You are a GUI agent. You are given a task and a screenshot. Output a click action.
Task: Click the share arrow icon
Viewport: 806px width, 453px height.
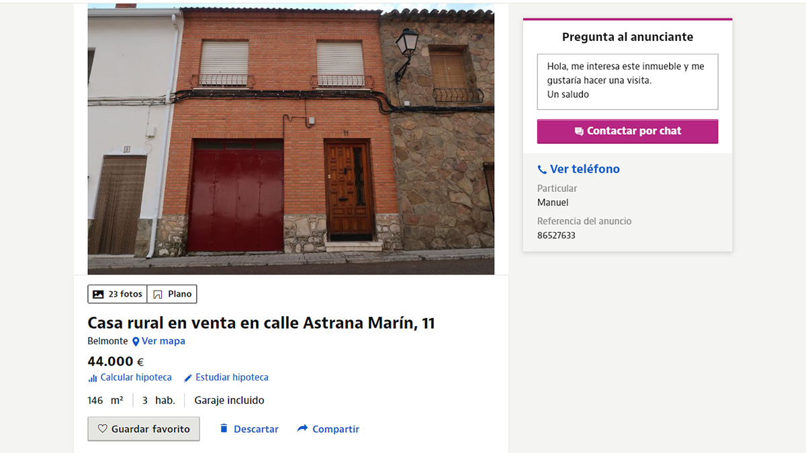click(x=302, y=428)
